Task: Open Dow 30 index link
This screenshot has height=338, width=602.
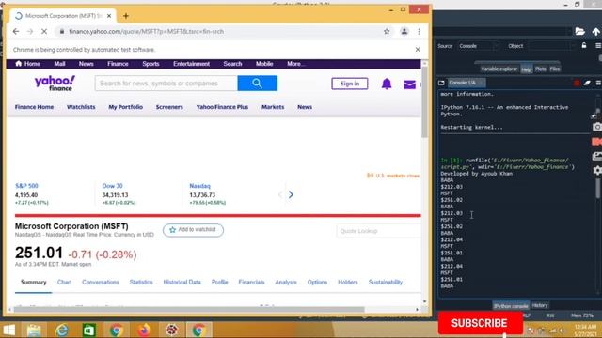Action: point(113,186)
